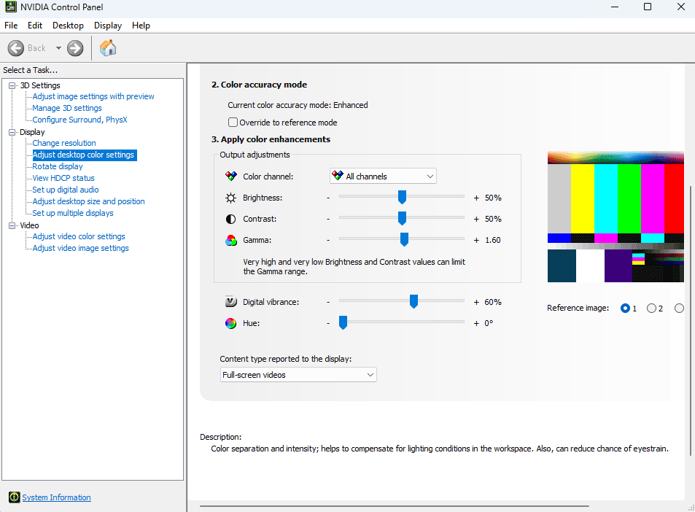This screenshot has height=512, width=695.
Task: Collapse the 3D Settings tree node
Action: tap(12, 86)
